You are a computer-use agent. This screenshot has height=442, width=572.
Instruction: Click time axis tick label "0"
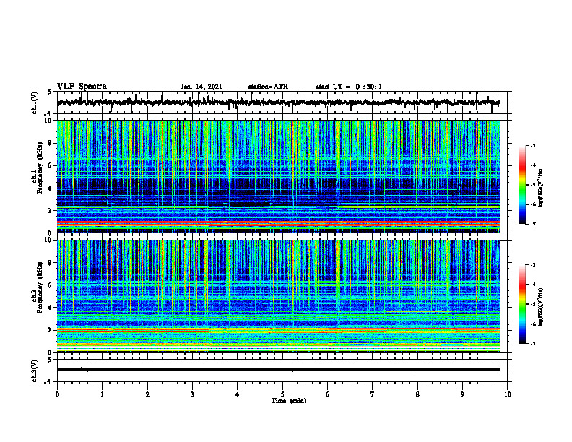(57, 394)
